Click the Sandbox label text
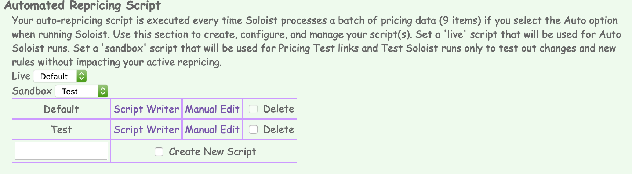Screen dimensions: 632x174 [32, 91]
